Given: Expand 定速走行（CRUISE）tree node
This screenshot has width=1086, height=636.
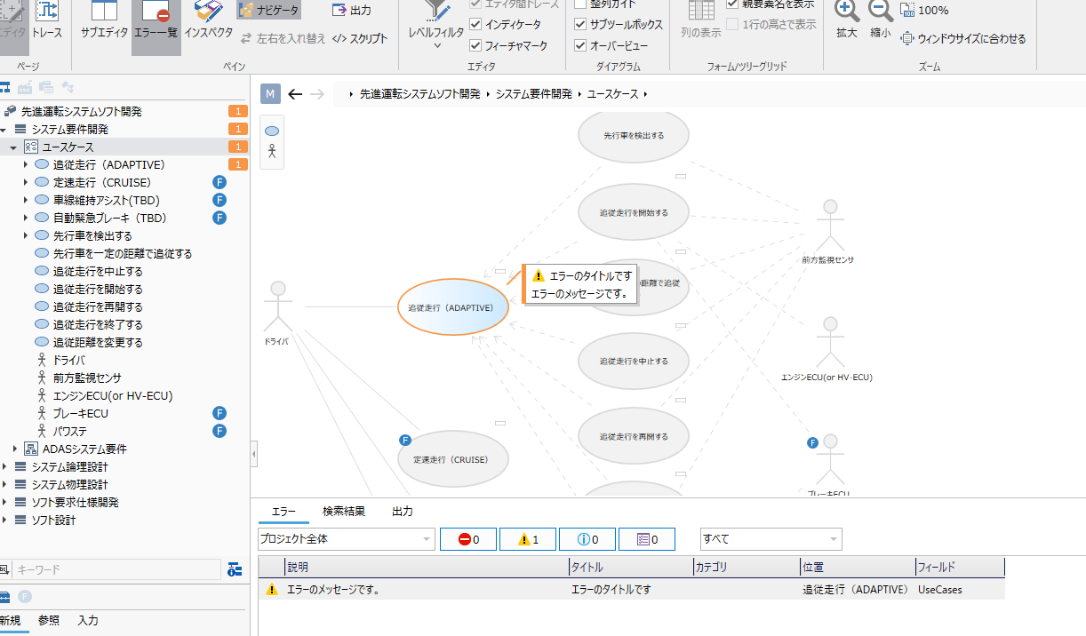Looking at the screenshot, I should click(x=25, y=182).
